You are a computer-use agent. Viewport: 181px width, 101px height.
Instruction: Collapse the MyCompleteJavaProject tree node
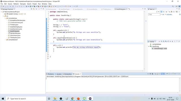pyautogui.click(x=1, y=12)
